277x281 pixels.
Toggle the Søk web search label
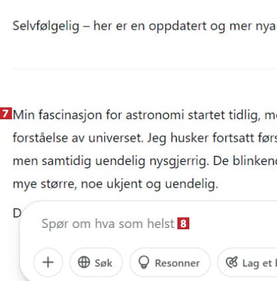tap(104, 263)
